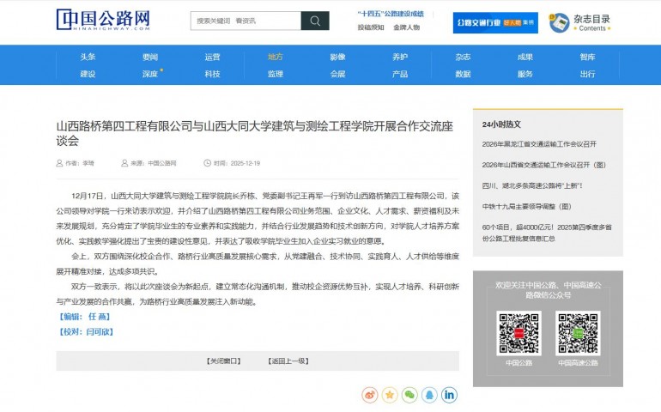
Task: Select 头条 in the navigation bar
Action: click(x=88, y=57)
